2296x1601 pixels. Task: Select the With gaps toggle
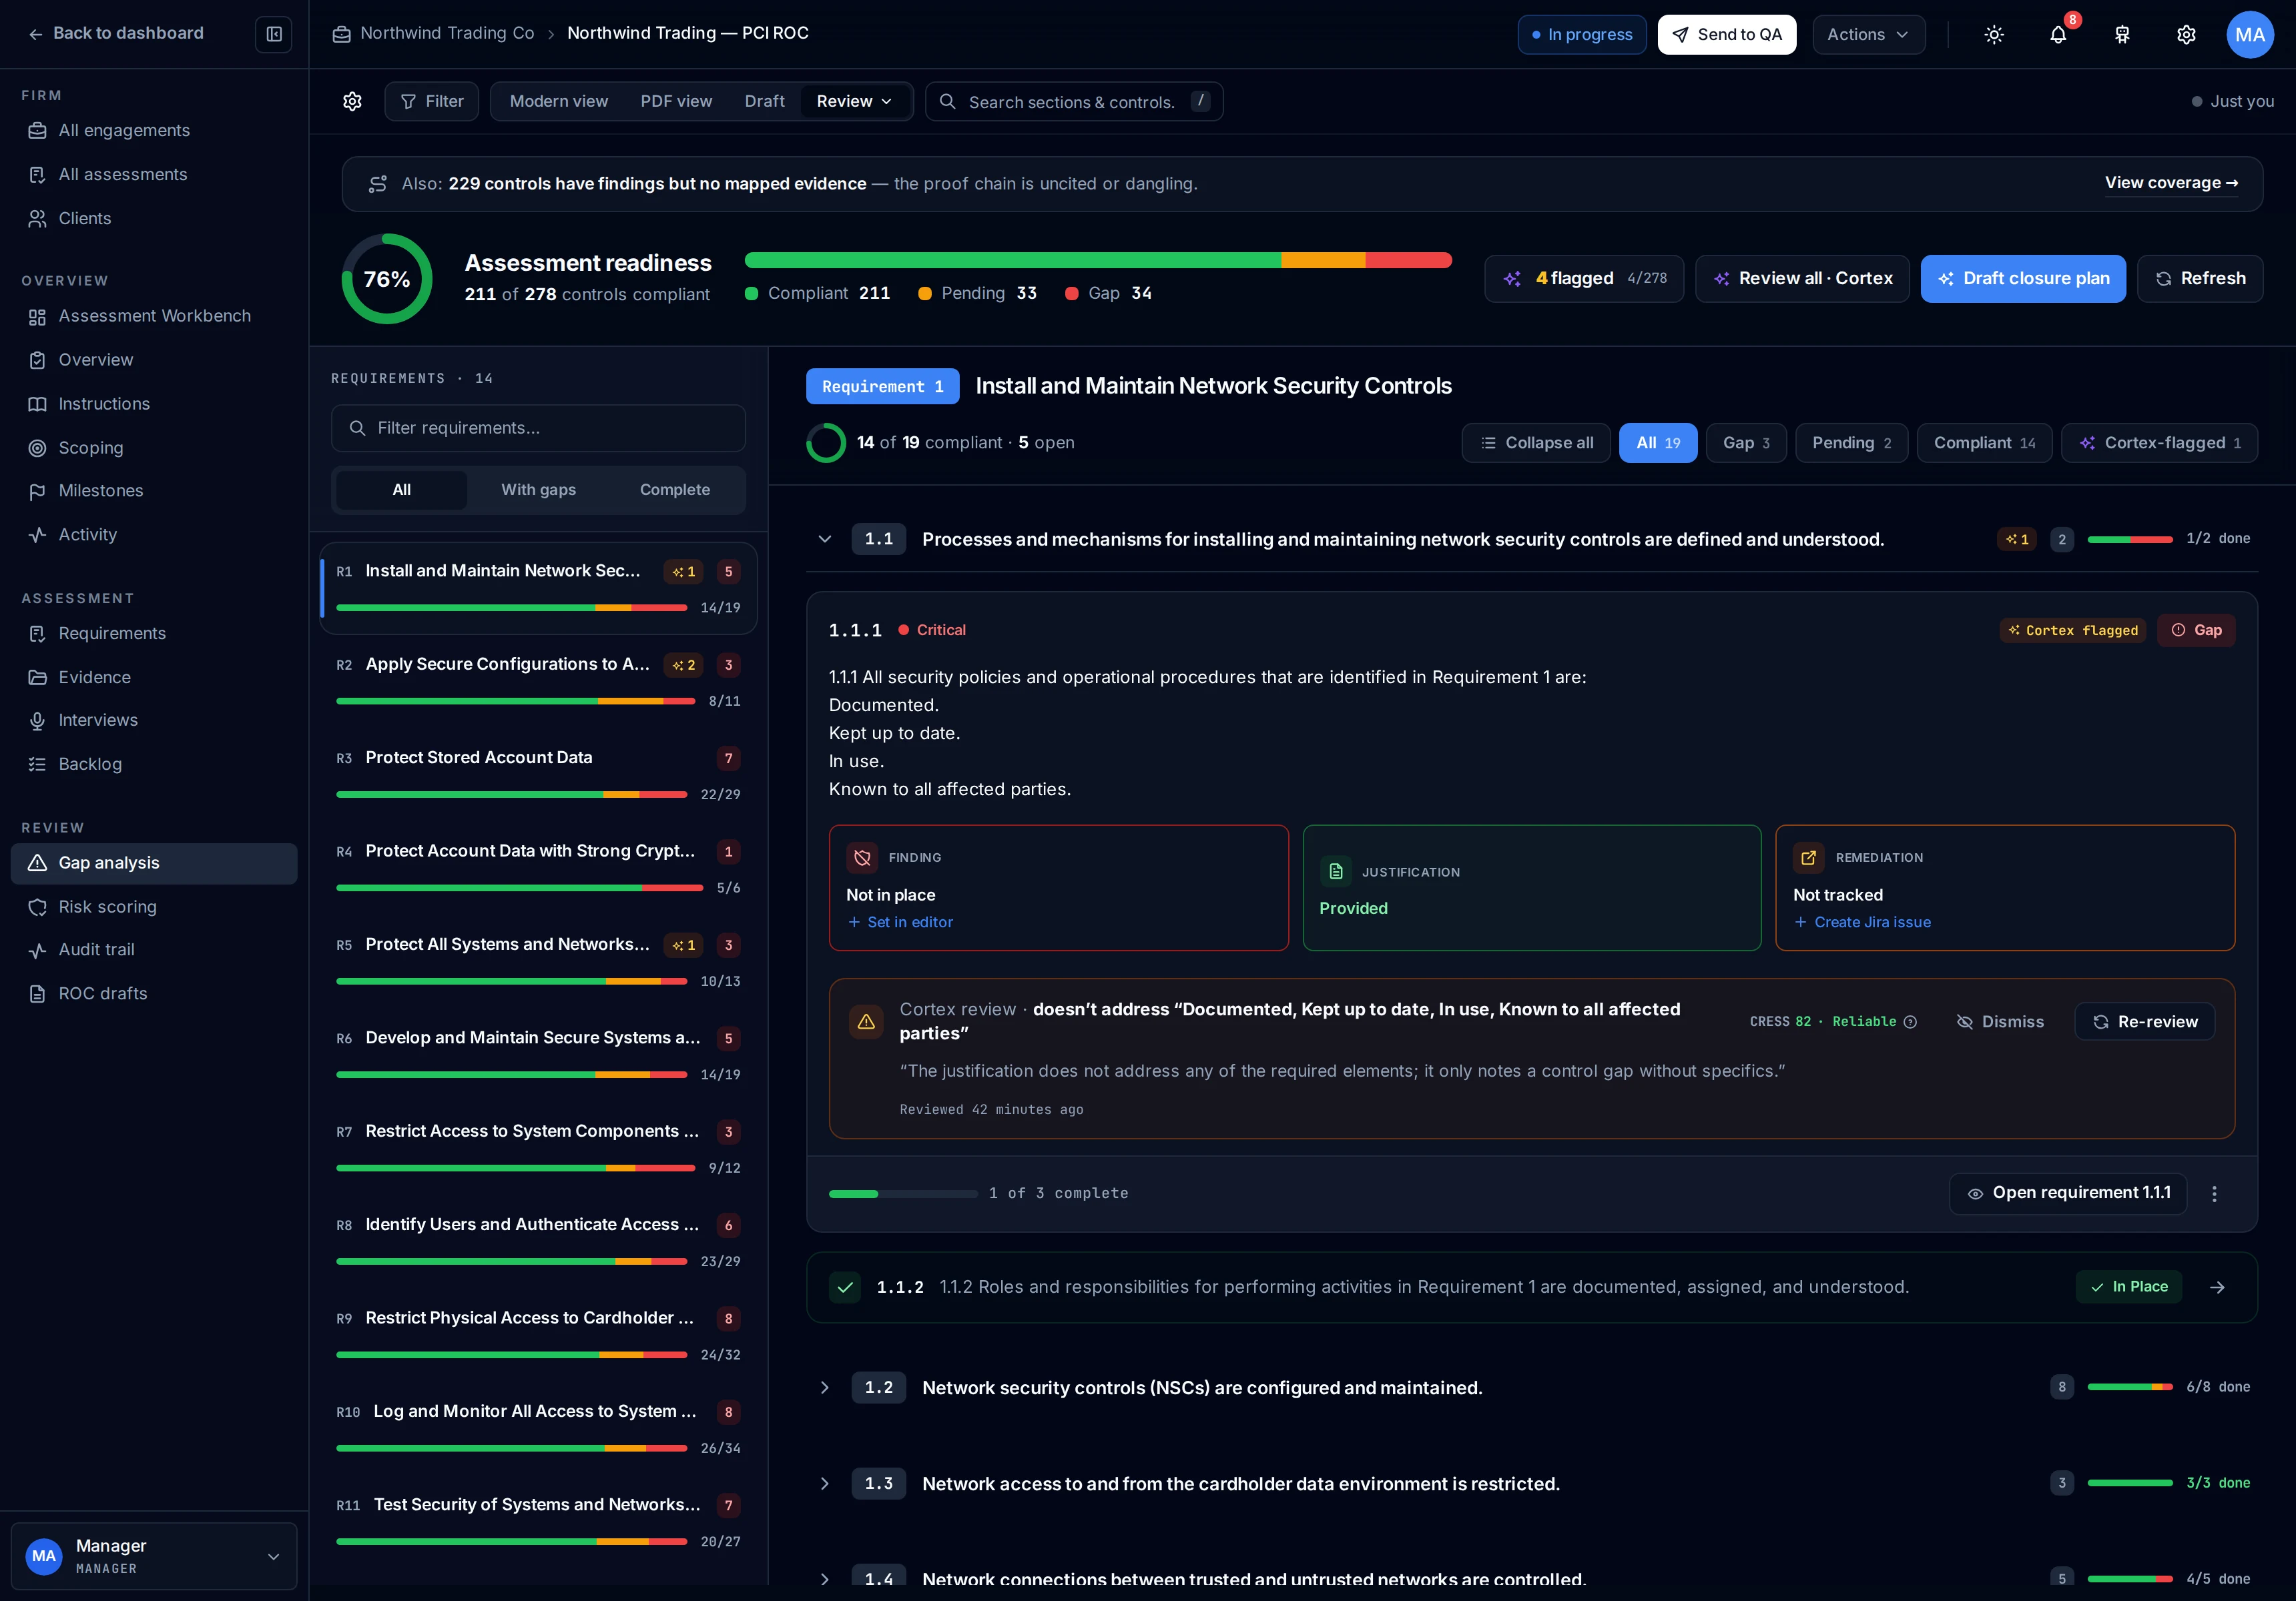coord(538,490)
